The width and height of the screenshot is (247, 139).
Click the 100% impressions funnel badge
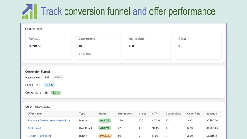point(58,78)
